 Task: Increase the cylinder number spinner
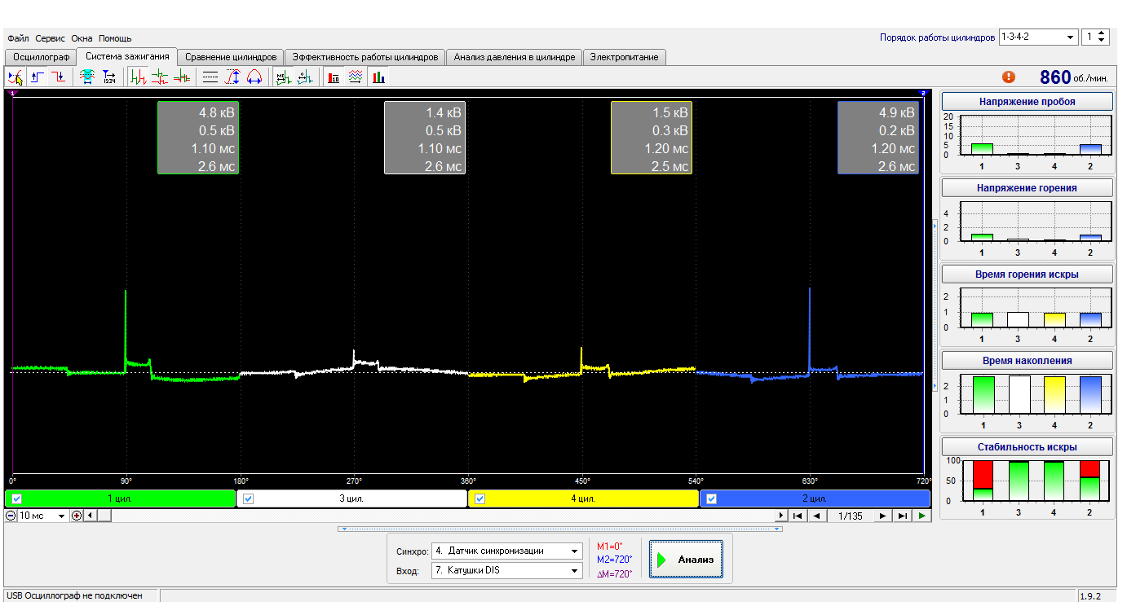[x=1103, y=33]
